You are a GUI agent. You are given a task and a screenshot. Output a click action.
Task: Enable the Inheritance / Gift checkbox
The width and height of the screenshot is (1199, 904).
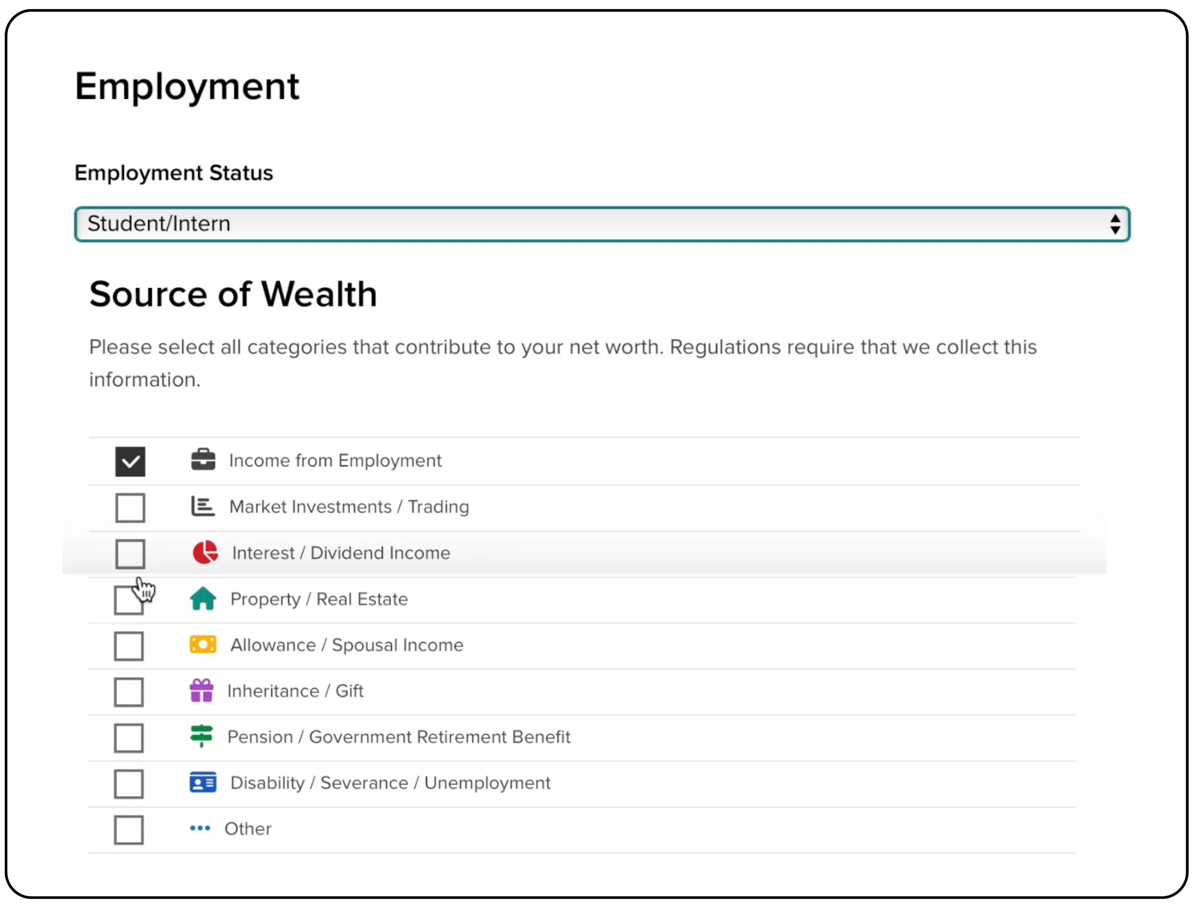(x=129, y=691)
